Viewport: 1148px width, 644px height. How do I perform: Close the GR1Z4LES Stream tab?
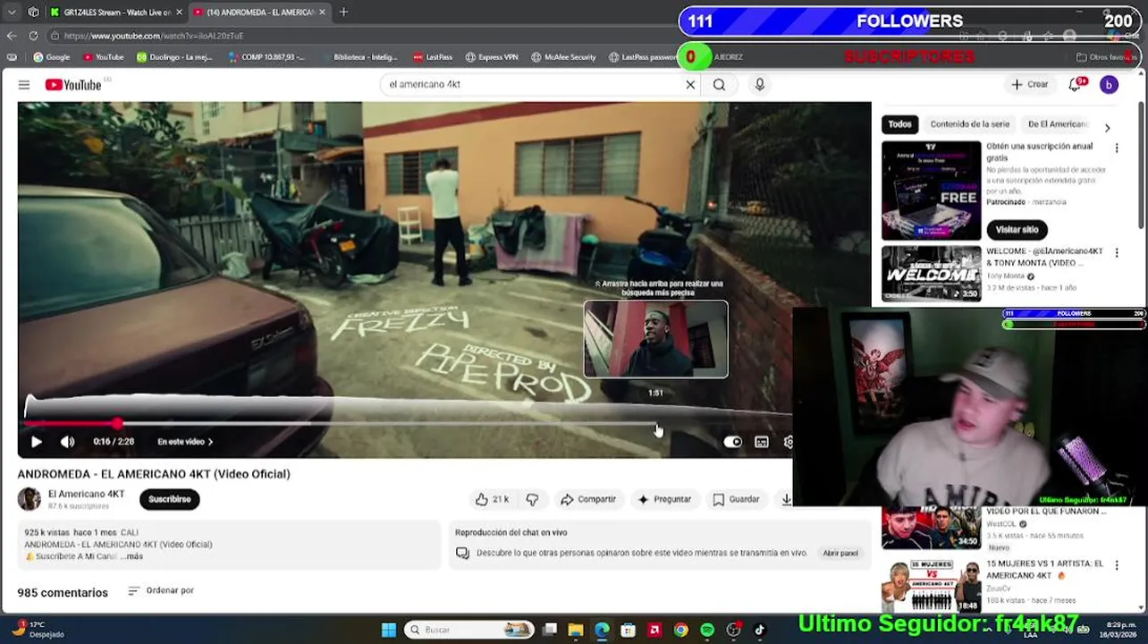179,13
